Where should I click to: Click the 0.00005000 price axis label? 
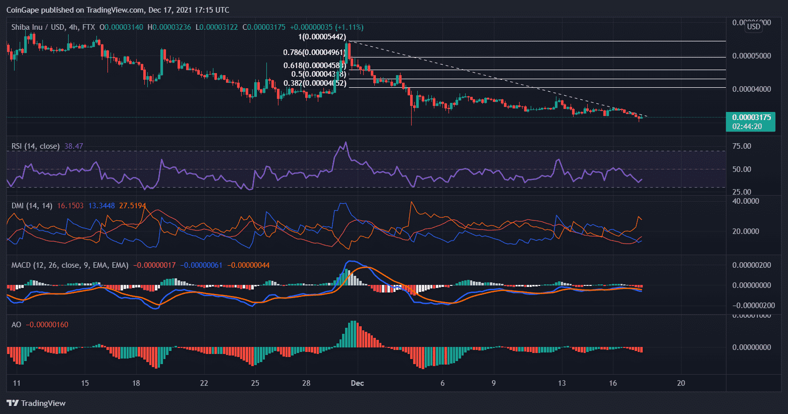[x=751, y=56]
